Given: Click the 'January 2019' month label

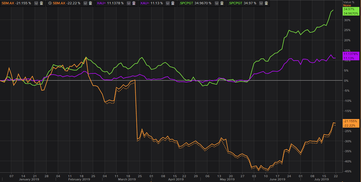Looking at the screenshot, I should (x=29, y=179).
